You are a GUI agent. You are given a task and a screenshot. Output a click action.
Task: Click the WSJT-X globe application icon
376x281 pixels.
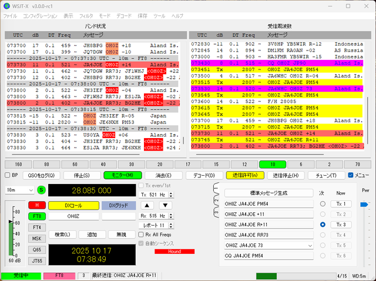pyautogui.click(x=6, y=6)
